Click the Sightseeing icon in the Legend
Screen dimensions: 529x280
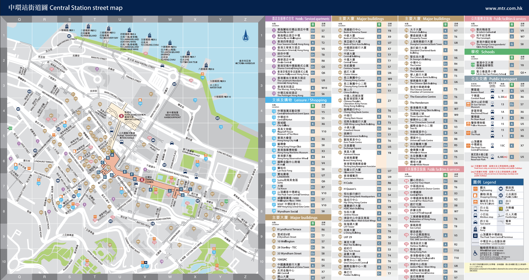coord(475,189)
